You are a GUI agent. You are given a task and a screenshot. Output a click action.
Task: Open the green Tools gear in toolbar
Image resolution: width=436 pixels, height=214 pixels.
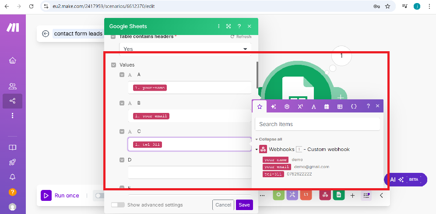click(278, 195)
